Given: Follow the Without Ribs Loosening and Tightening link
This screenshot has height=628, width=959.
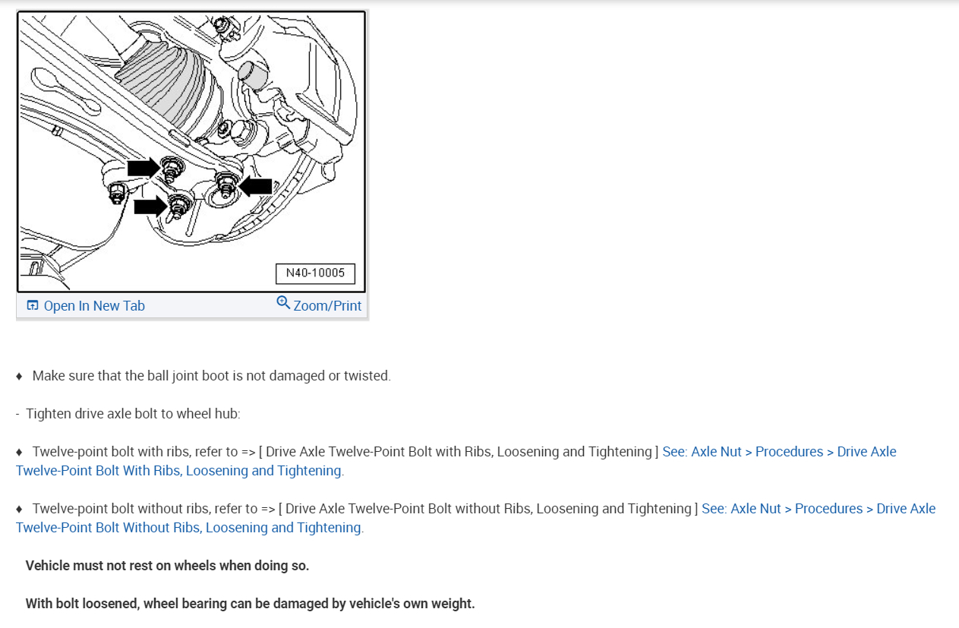Looking at the screenshot, I should [475, 518].
